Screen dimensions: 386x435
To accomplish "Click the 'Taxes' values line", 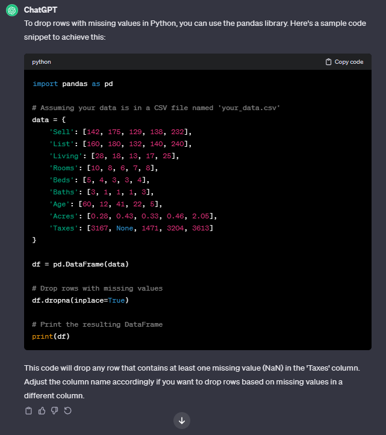I will 131,228.
